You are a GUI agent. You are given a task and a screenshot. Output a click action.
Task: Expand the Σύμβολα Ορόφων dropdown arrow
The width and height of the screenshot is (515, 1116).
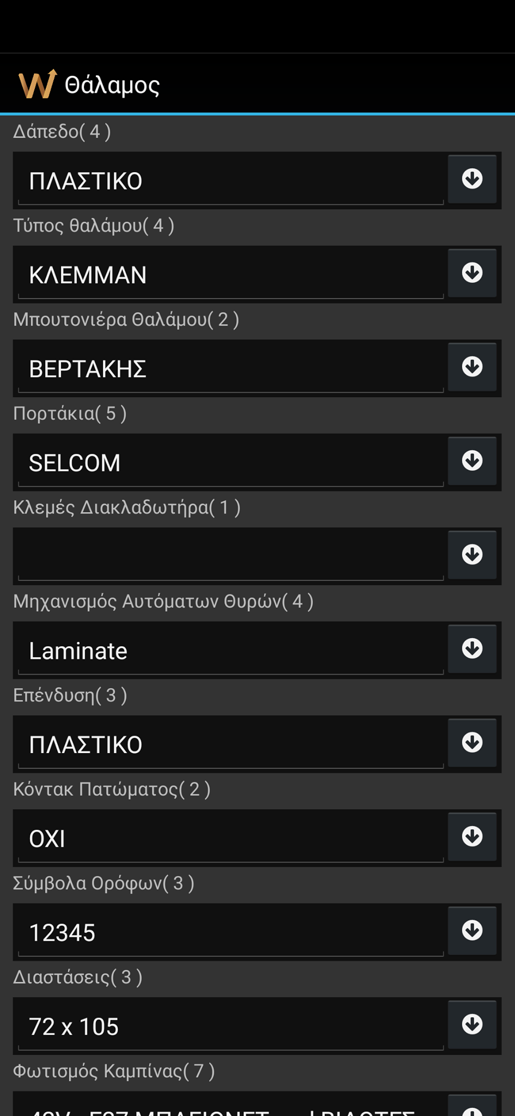click(472, 930)
